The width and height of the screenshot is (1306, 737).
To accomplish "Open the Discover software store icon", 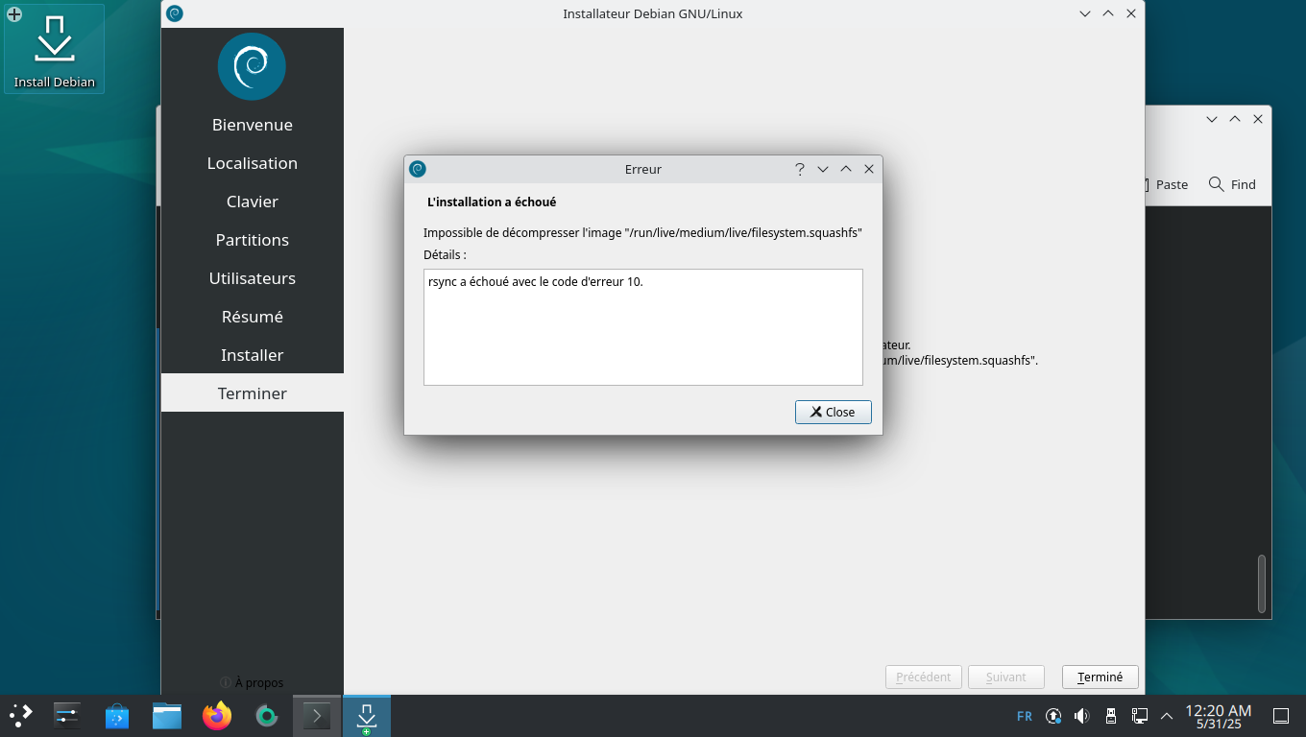I will coord(117,716).
